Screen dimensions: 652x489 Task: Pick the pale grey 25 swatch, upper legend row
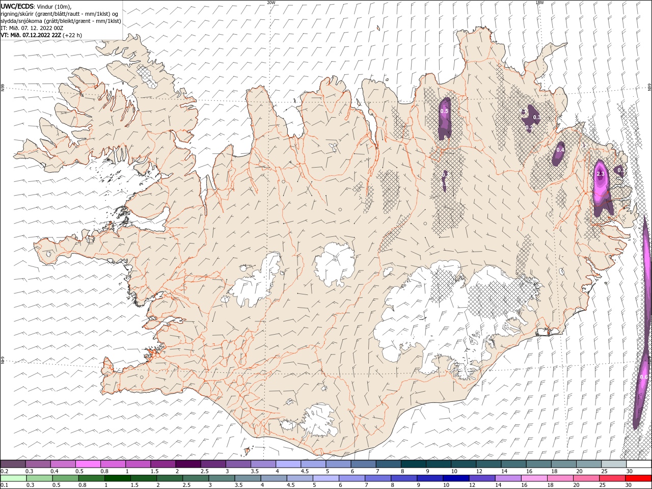(613, 464)
